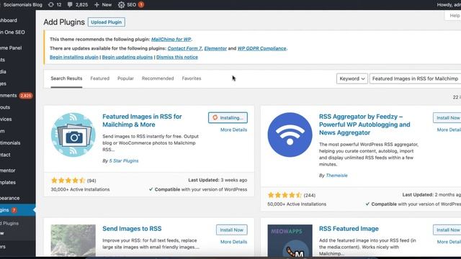
Task: Click the Featured Images in RSS camera plugin icon
Action: tap(73, 135)
